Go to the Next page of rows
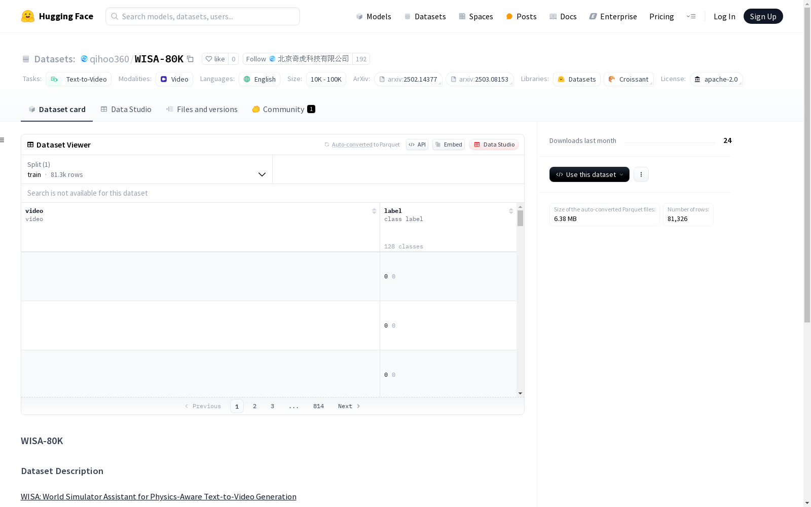 [x=349, y=406]
